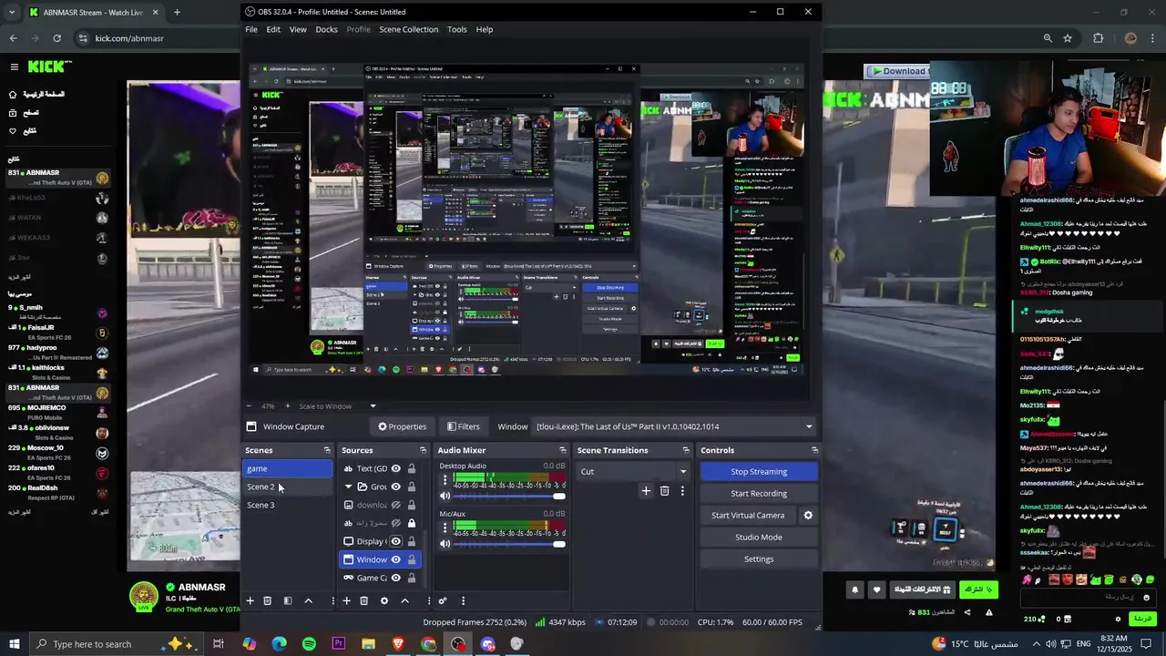Open the Window selection dropdown for capture

[672, 426]
